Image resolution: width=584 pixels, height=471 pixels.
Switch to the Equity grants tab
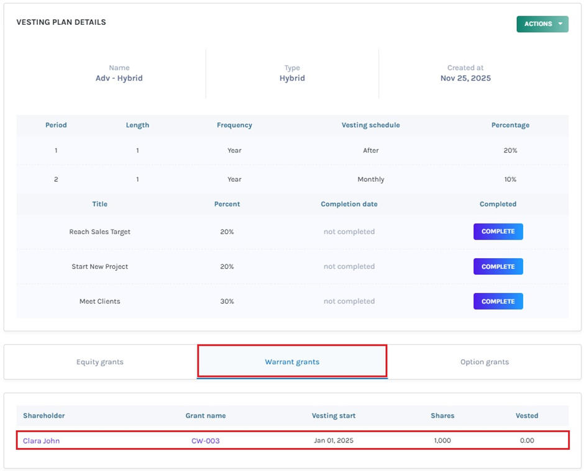pyautogui.click(x=100, y=362)
